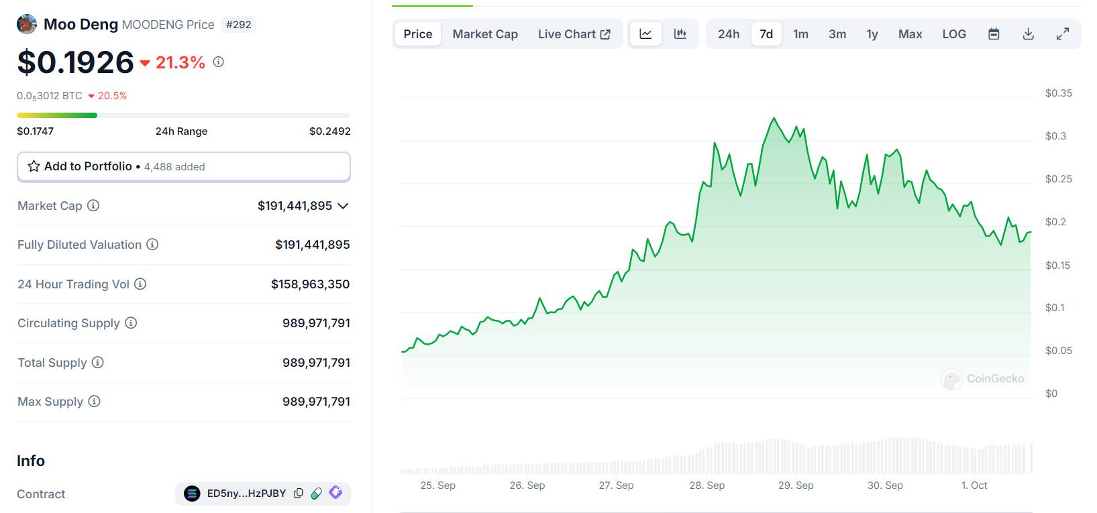Click the green pill icon next to contract
Viewport: 1097px width, 513px height.
(317, 494)
